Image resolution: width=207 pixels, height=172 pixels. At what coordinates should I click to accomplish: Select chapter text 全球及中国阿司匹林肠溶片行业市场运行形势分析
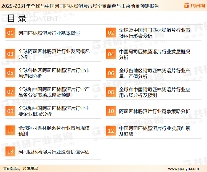(155, 33)
